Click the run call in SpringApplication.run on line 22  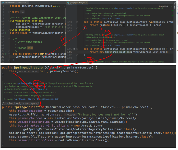(44, 57)
